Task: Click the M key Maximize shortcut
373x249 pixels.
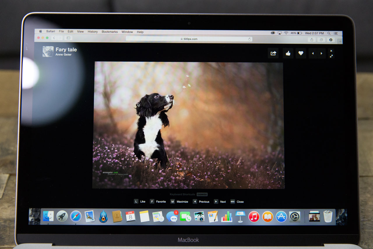Action: coord(173,201)
